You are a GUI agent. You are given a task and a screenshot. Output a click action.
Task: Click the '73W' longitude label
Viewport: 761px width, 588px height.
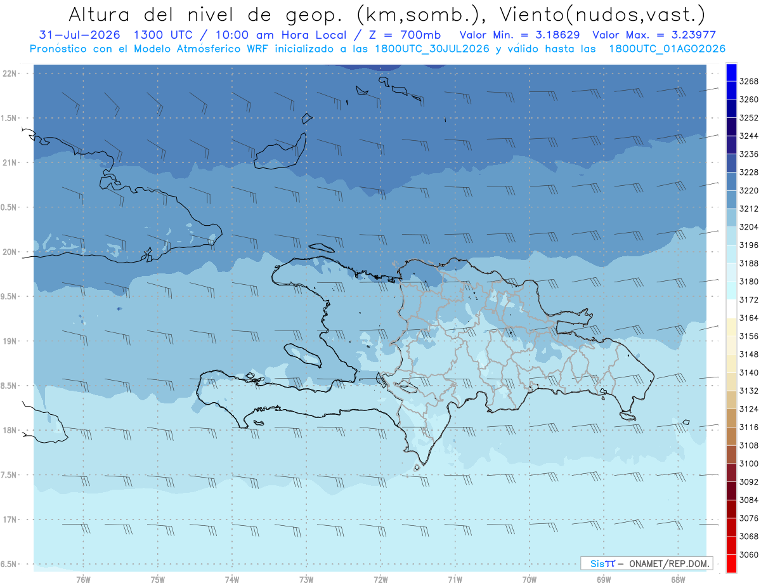306,579
